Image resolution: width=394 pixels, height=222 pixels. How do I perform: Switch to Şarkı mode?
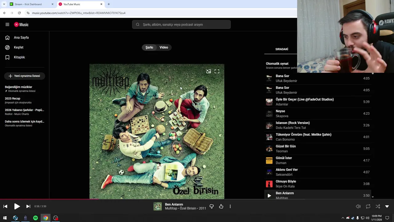coord(149,47)
